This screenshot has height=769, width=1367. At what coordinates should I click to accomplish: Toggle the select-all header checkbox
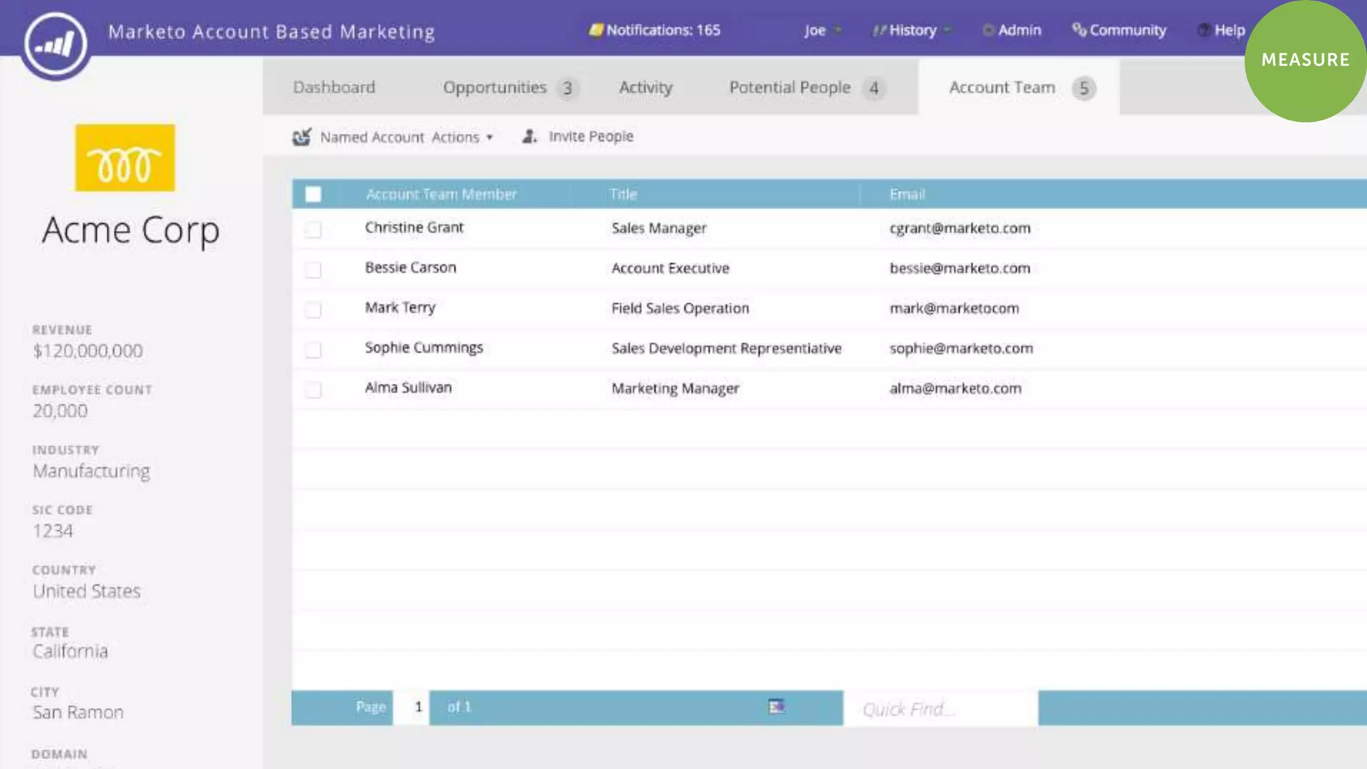(x=313, y=194)
